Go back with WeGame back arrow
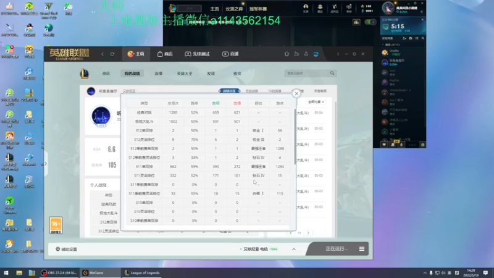 [103, 54]
